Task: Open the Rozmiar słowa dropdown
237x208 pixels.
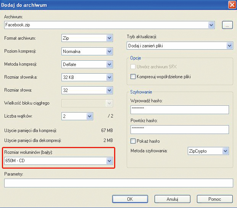Action: [x=109, y=90]
